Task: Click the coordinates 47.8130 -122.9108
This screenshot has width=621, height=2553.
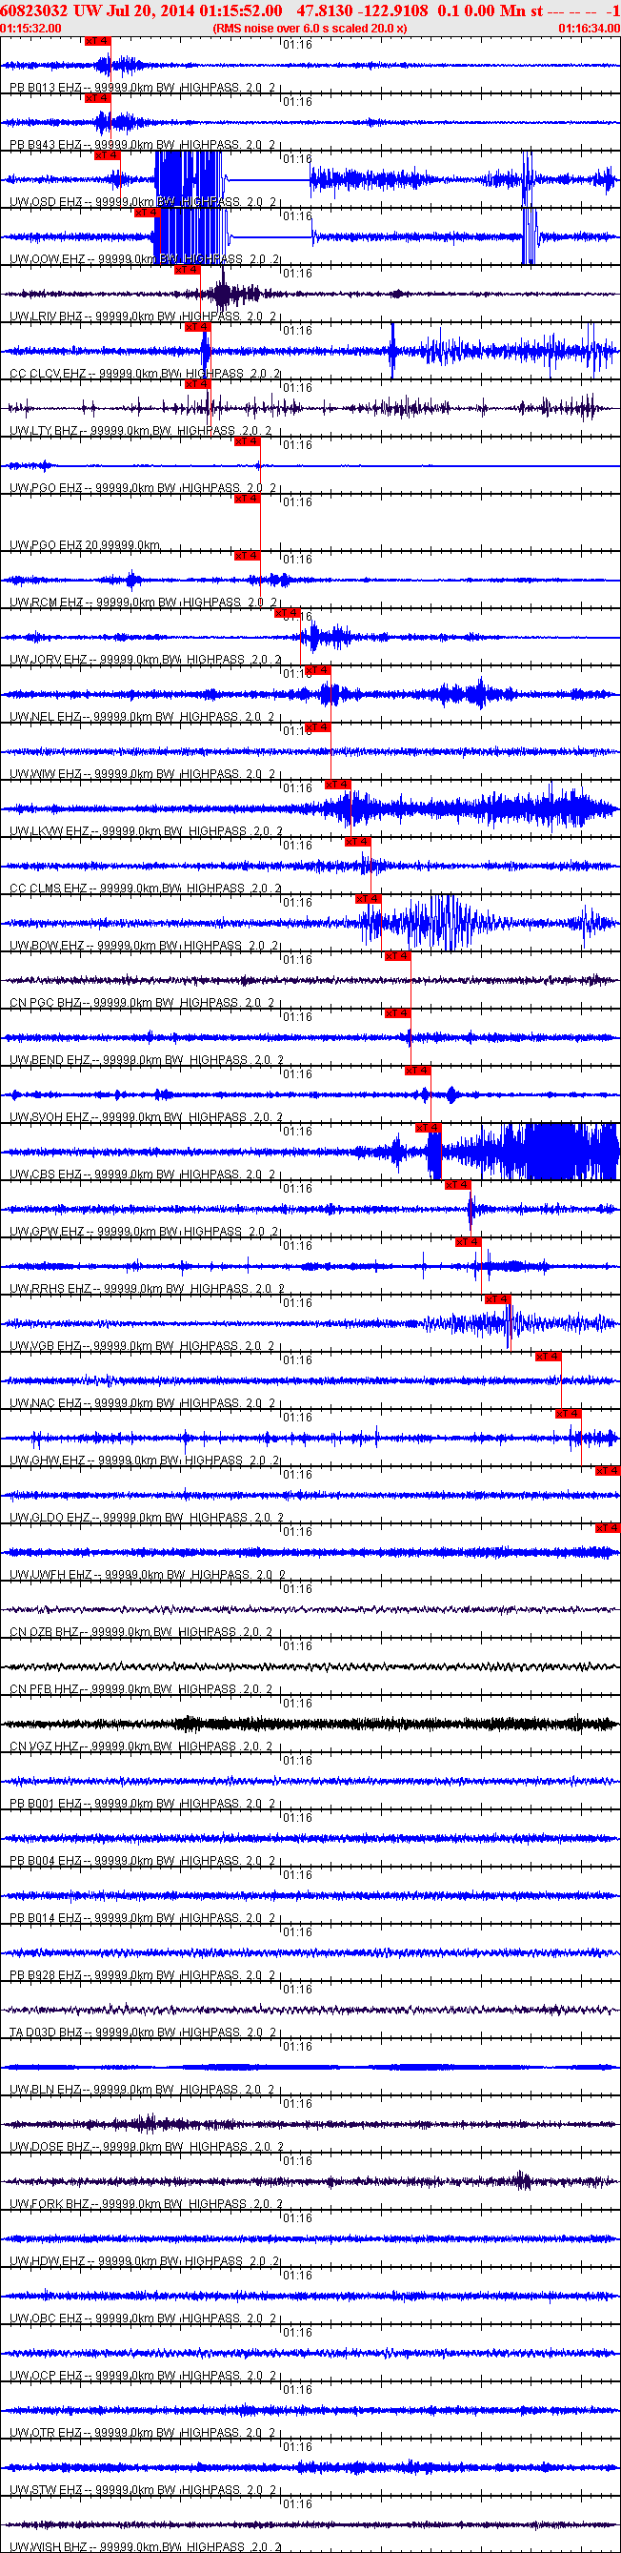Action: click(363, 10)
